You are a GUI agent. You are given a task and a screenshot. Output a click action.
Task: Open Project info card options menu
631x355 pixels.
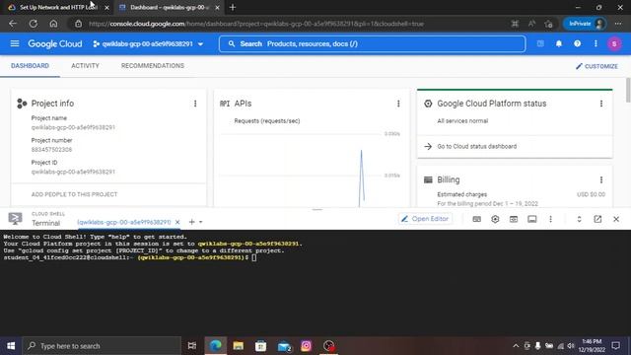coord(195,104)
